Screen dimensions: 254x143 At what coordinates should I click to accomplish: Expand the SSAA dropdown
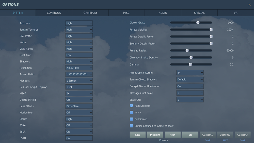coord(79,125)
